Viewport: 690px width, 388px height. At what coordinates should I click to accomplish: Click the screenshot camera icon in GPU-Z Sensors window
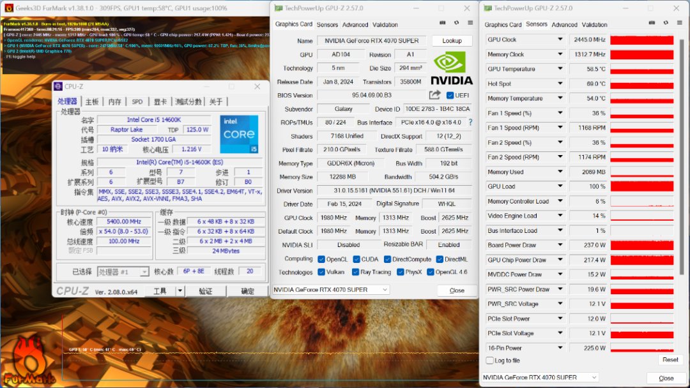click(652, 23)
